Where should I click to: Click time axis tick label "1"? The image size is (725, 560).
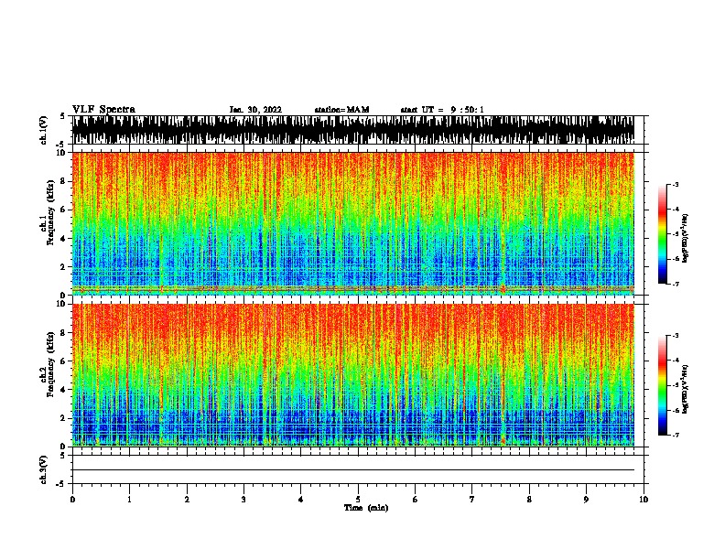(129, 500)
